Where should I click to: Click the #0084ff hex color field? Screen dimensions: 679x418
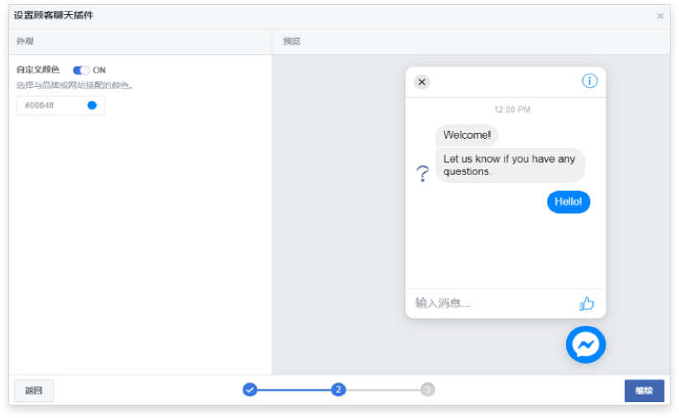coord(50,105)
